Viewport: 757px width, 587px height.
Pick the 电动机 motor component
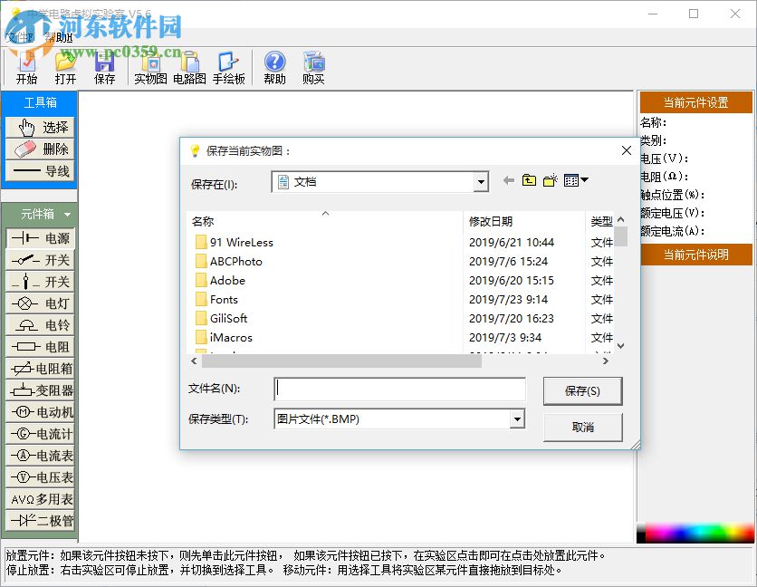[40, 412]
